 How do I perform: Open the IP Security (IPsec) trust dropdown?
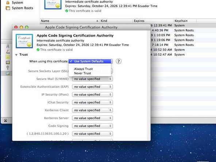tap(92, 94)
